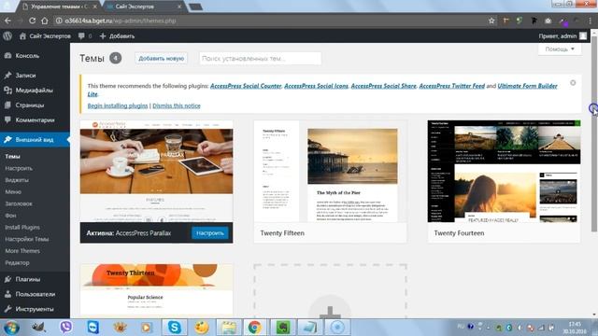
Task: Open Evernote from the taskbar
Action: [282, 328]
